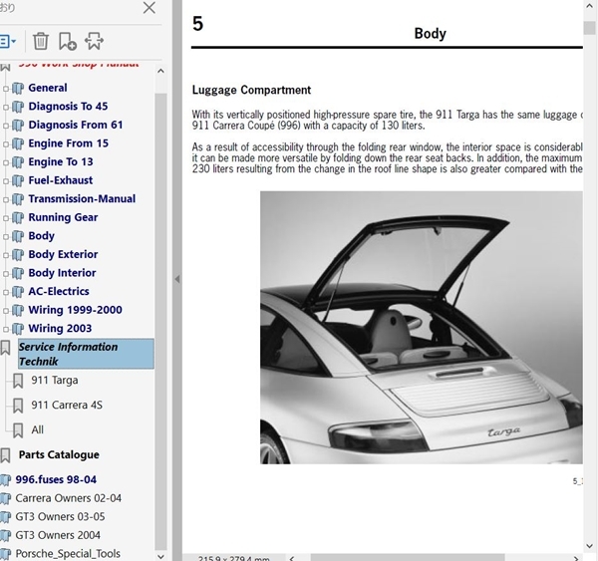Expand the Engine To 13 bookmark
The image size is (598, 561).
click(5, 162)
